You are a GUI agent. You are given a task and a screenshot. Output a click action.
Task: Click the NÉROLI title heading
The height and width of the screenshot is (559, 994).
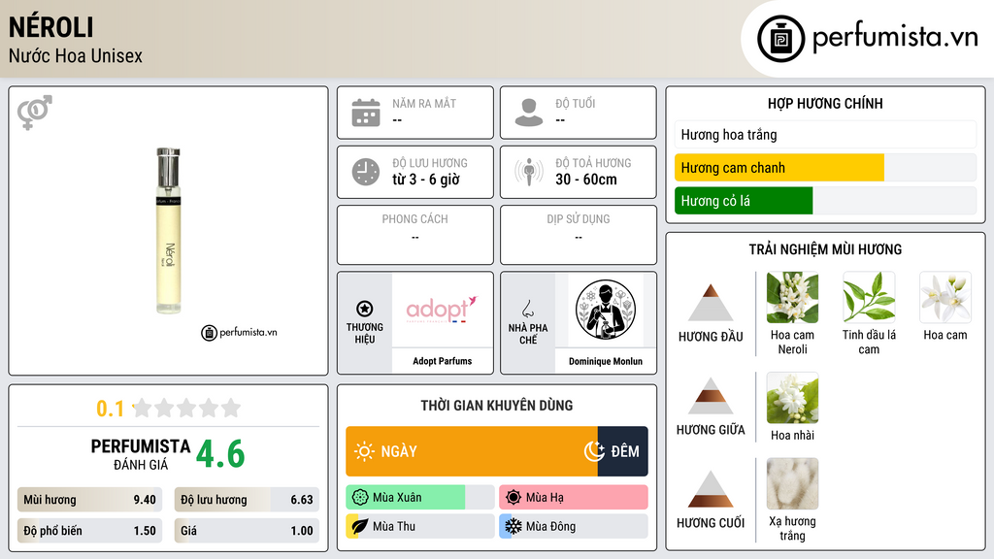coord(51,27)
